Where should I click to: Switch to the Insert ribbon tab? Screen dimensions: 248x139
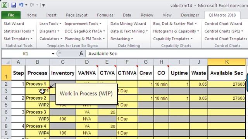coord(51,15)
